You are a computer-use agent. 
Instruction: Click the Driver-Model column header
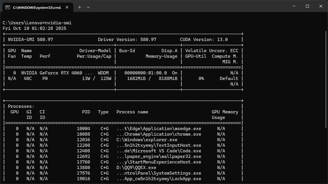[95, 51]
